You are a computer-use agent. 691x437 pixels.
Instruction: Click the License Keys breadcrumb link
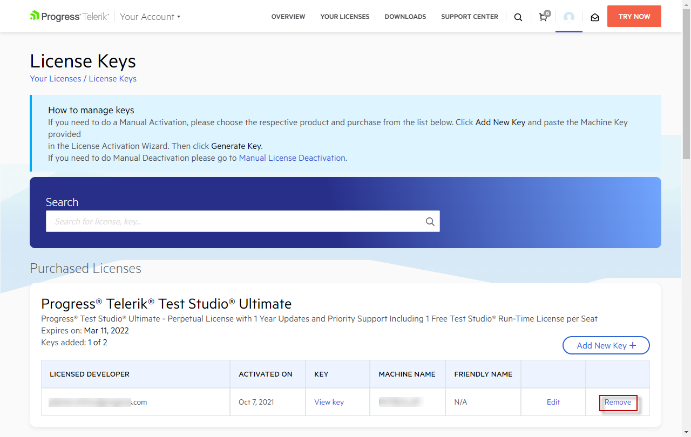click(113, 79)
